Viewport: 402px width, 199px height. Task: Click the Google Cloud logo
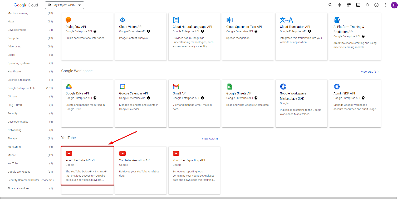[x=26, y=5]
